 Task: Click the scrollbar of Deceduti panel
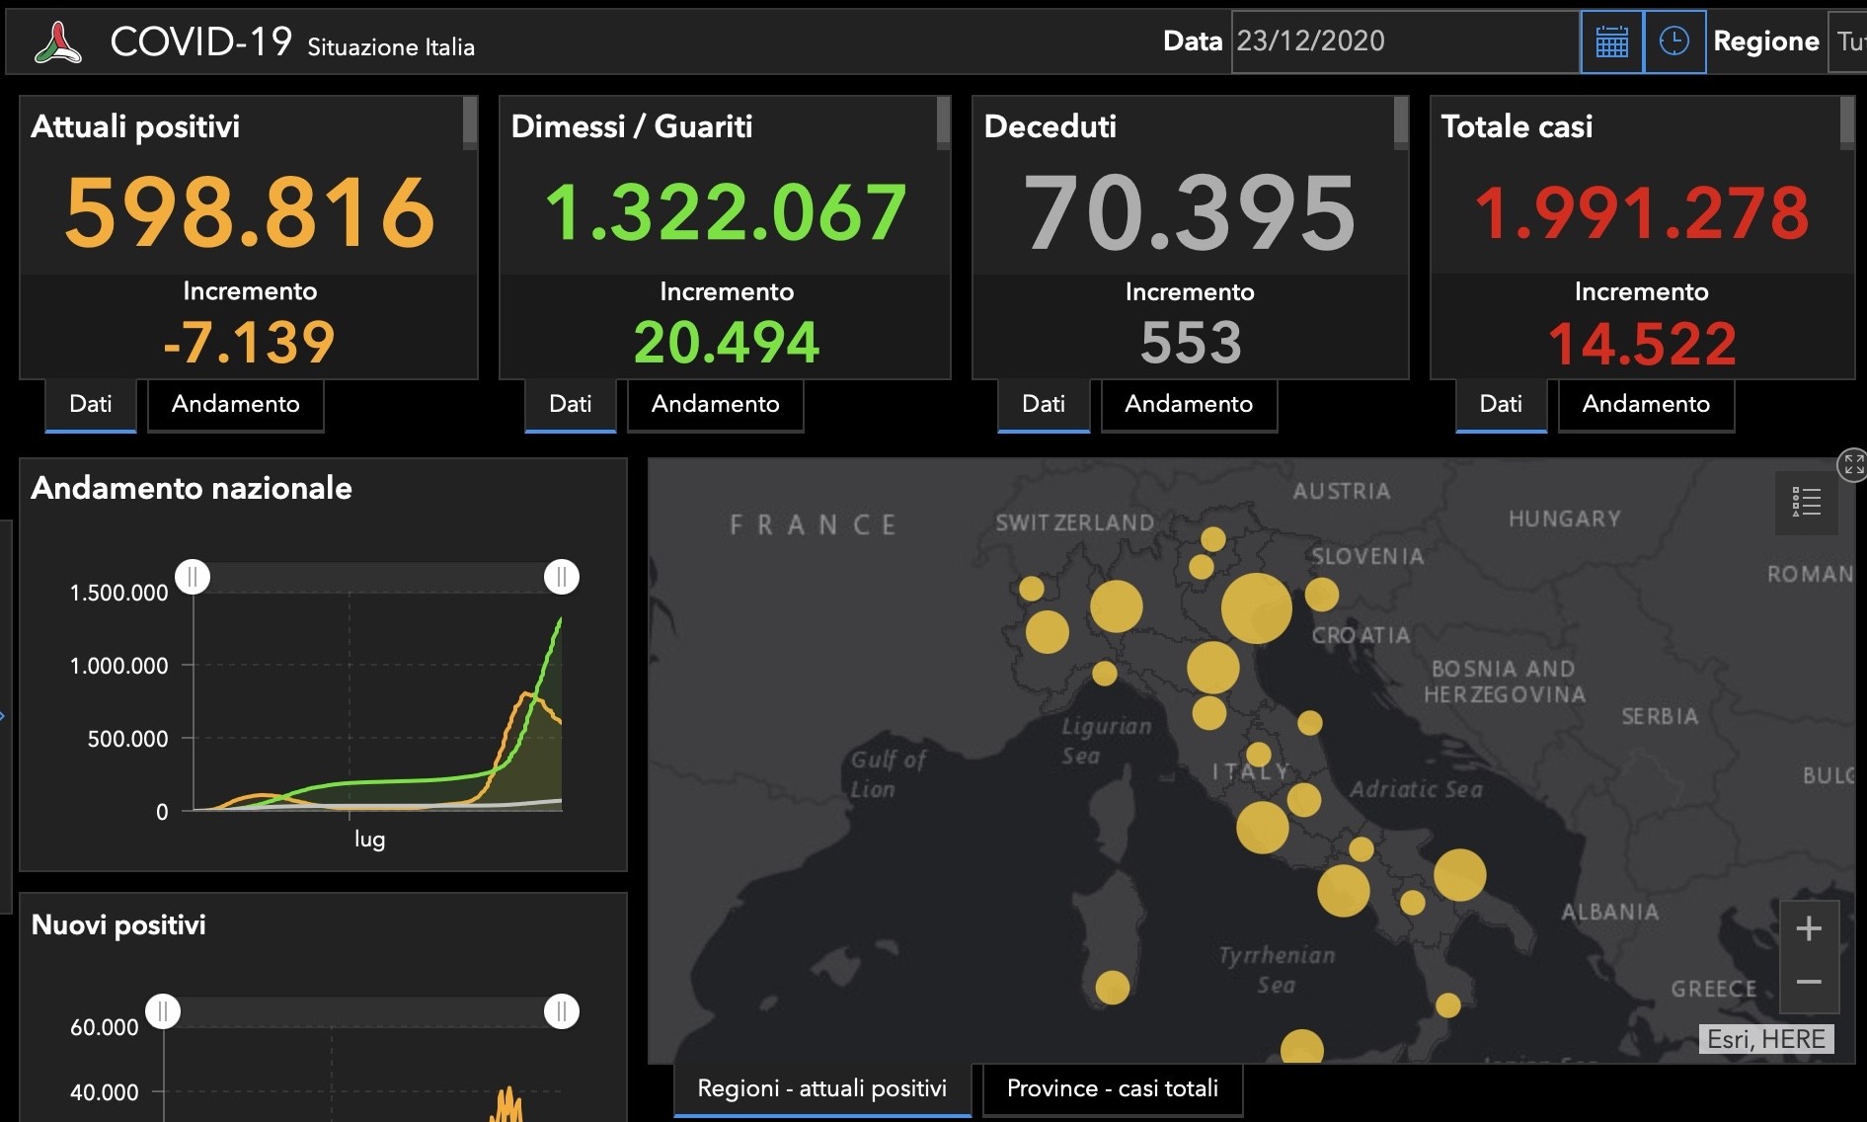click(x=1401, y=123)
